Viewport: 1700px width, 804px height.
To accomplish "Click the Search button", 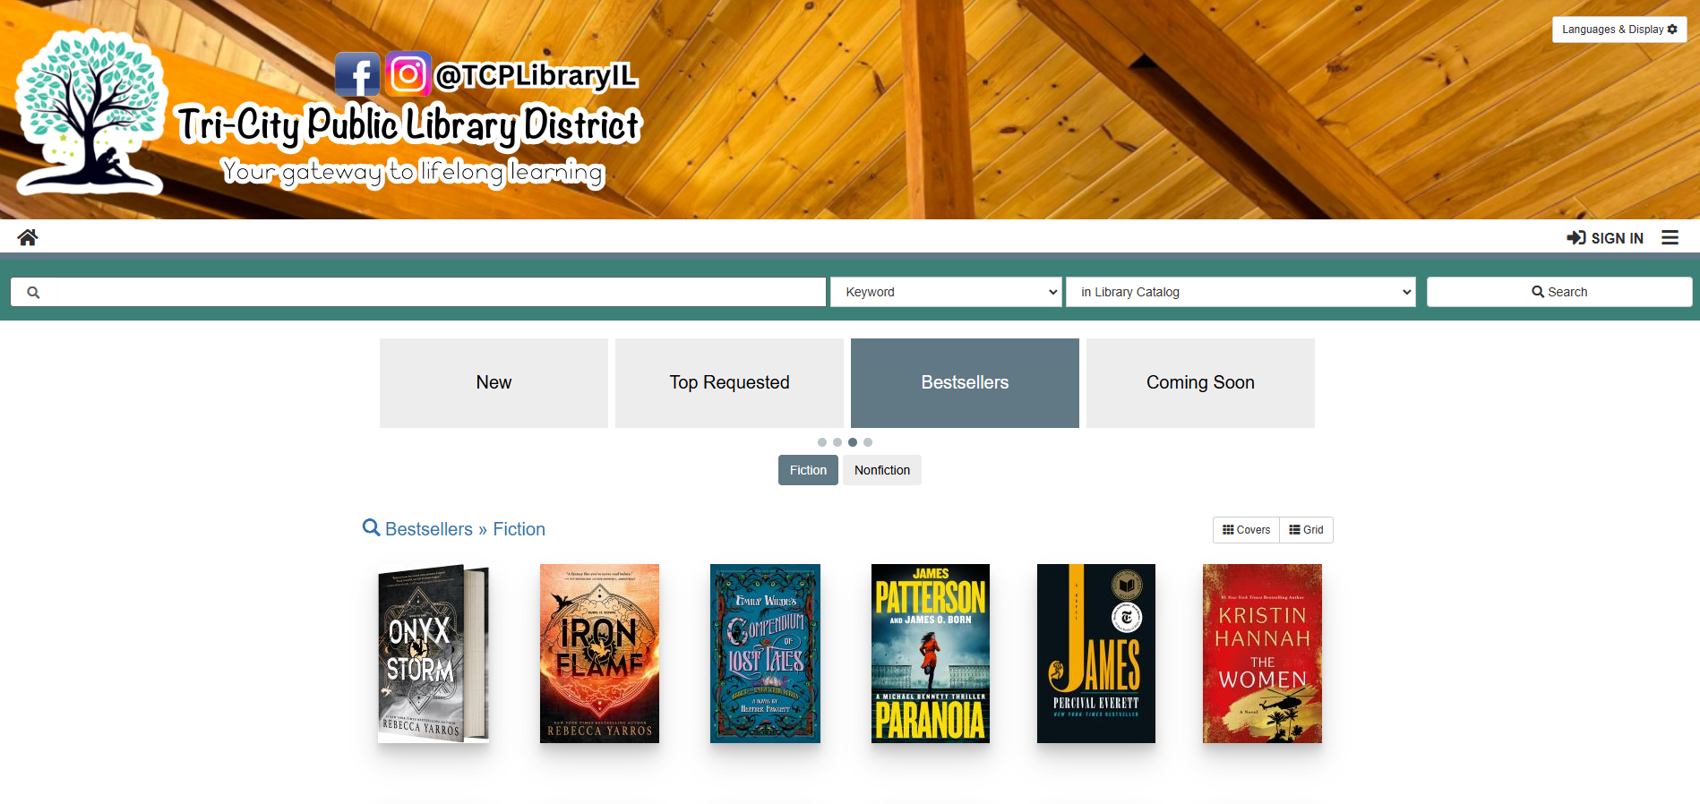I will point(1559,292).
